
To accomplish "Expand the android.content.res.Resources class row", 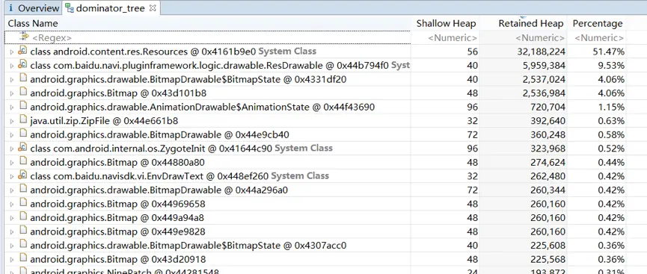I will pyautogui.click(x=11, y=52).
